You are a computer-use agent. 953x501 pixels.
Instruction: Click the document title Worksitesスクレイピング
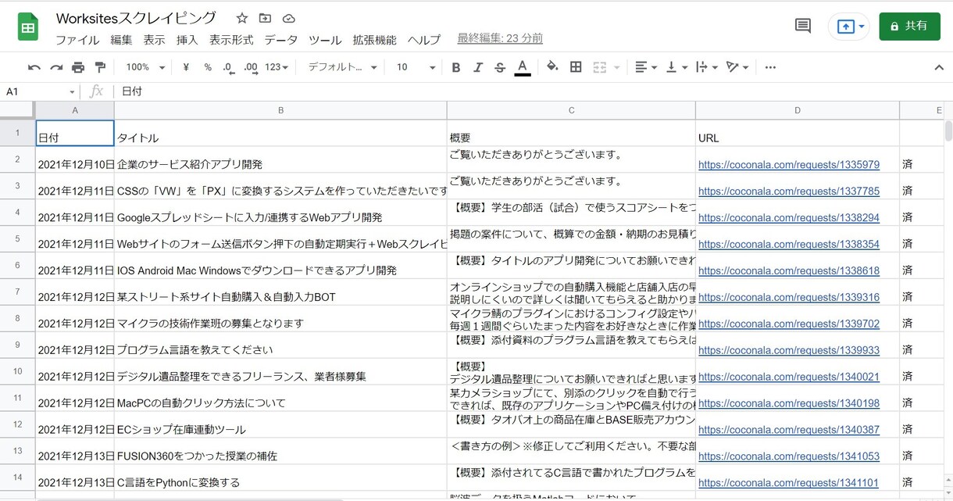click(x=137, y=18)
